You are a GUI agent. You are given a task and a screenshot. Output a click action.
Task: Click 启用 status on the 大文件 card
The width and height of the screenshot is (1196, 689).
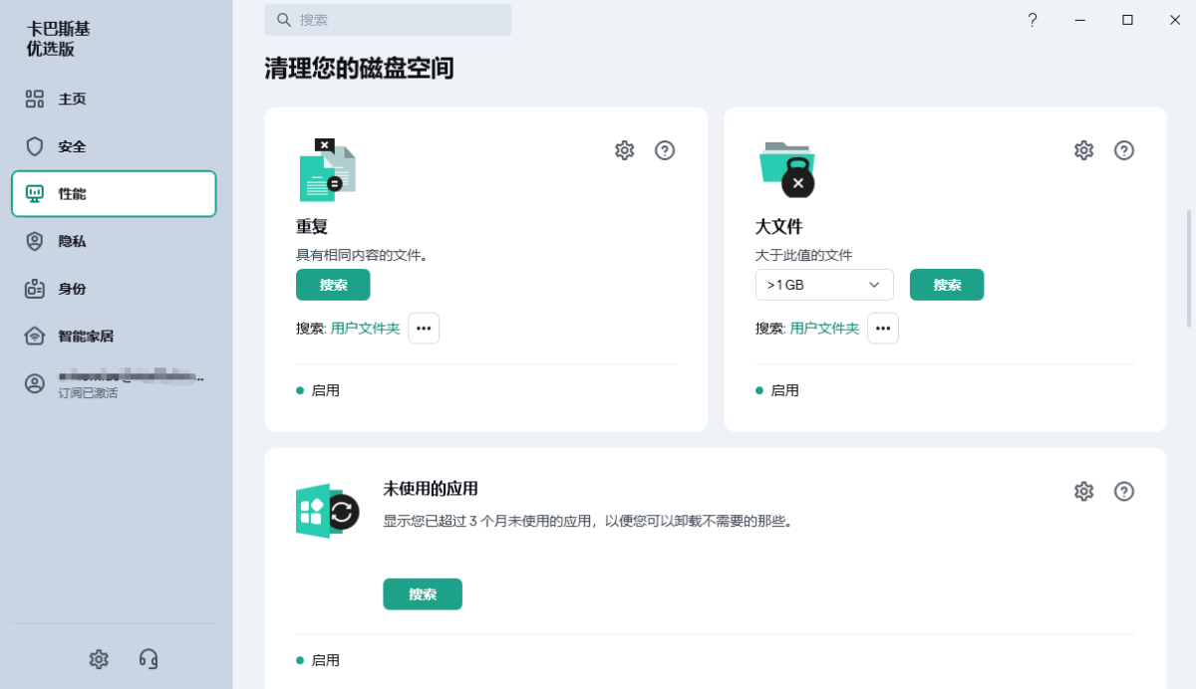pos(776,390)
